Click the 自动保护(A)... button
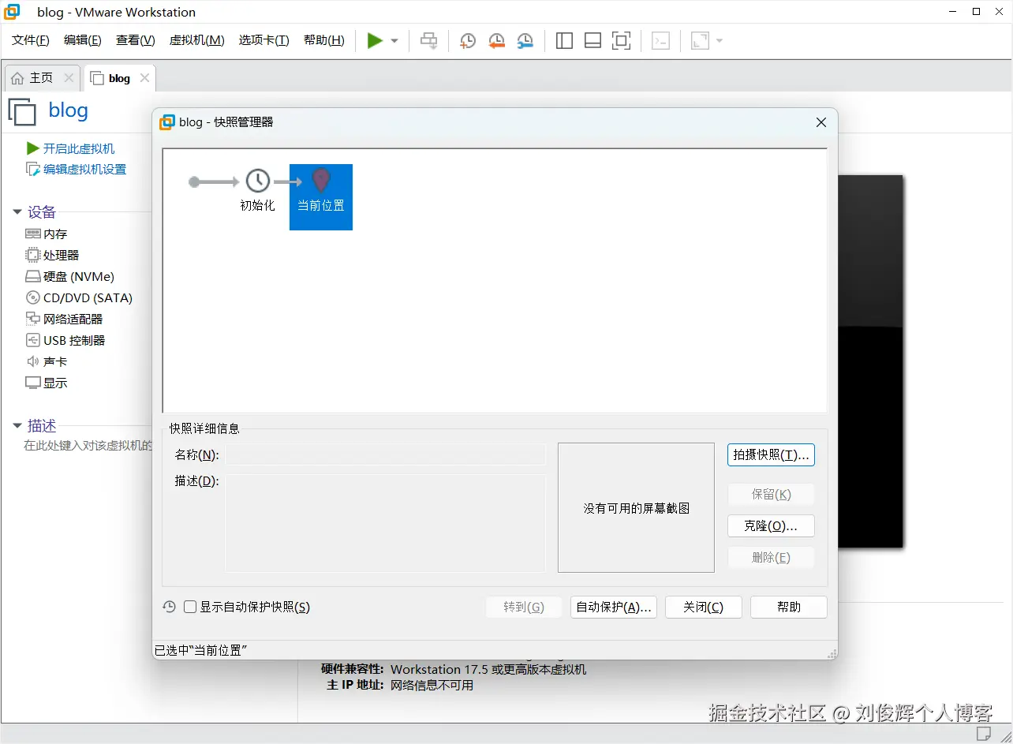Image resolution: width=1013 pixels, height=744 pixels. point(614,607)
